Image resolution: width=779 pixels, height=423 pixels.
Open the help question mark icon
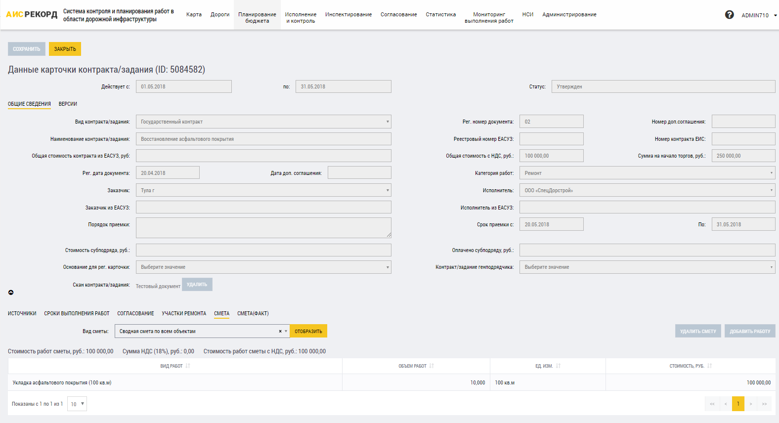pyautogui.click(x=729, y=15)
